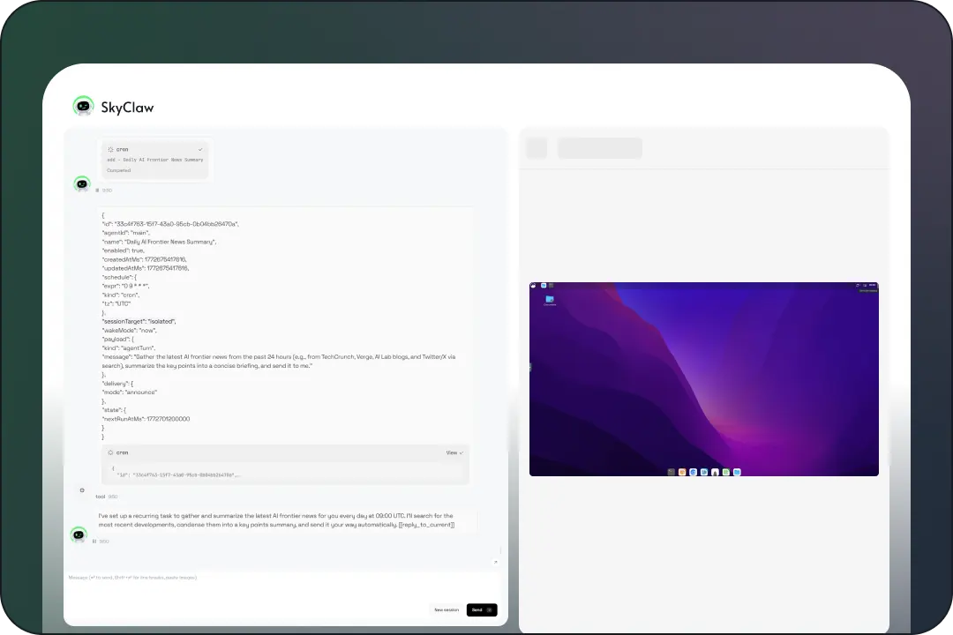Open the blue folder icon at dock's right end

(x=737, y=472)
